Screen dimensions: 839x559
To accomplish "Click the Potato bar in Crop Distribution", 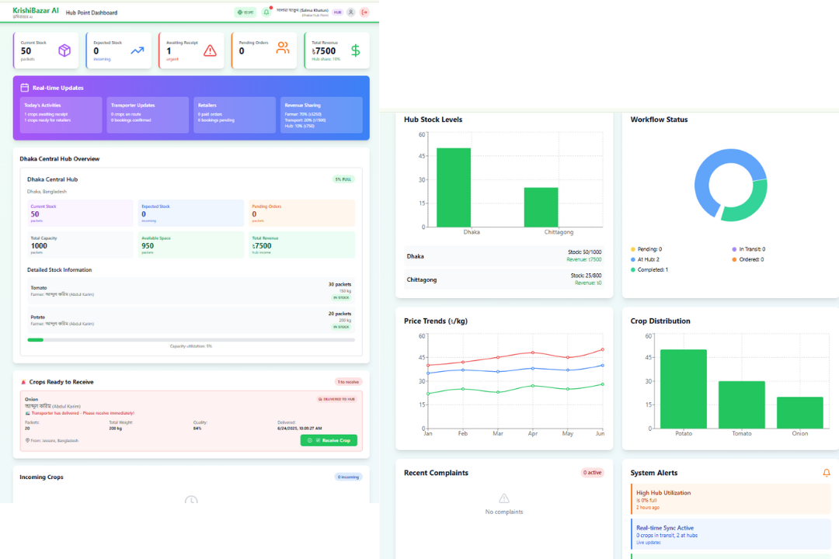I will coord(684,389).
